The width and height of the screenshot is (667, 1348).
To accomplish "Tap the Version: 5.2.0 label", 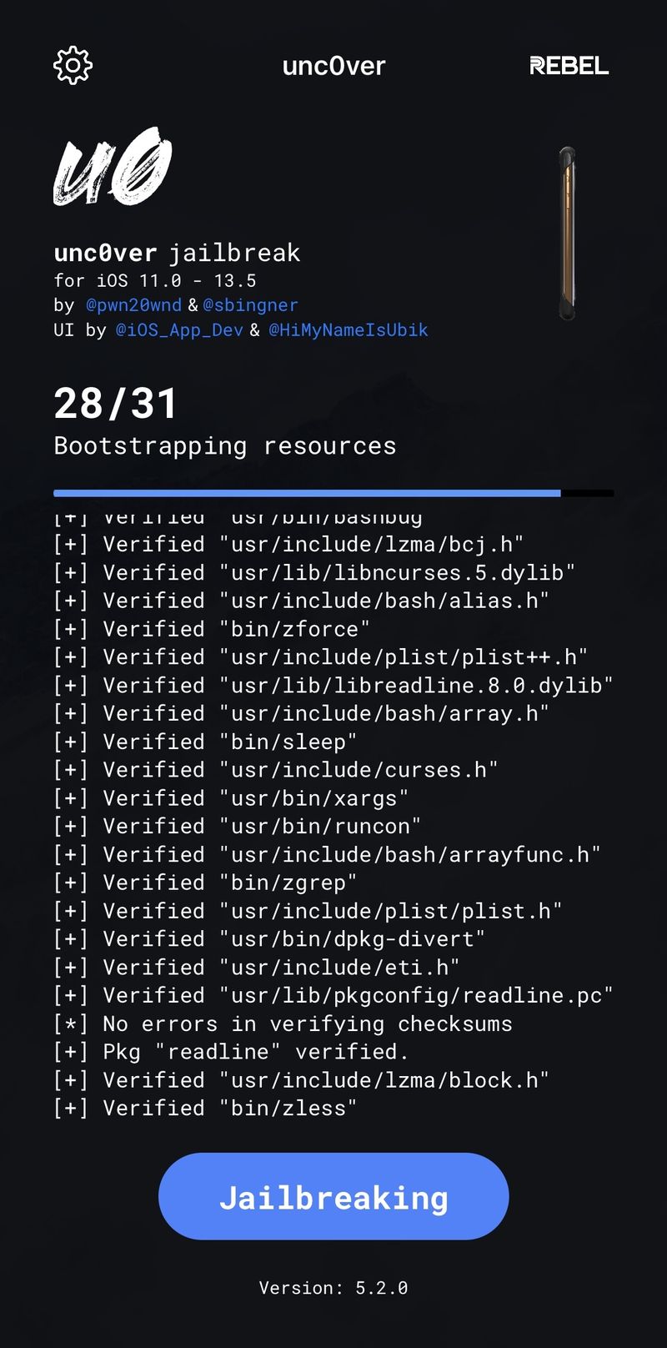I will 333,1288.
